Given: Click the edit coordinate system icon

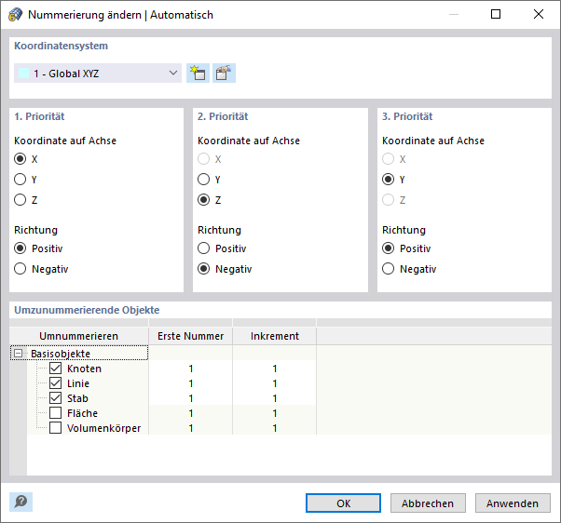Looking at the screenshot, I should point(224,74).
